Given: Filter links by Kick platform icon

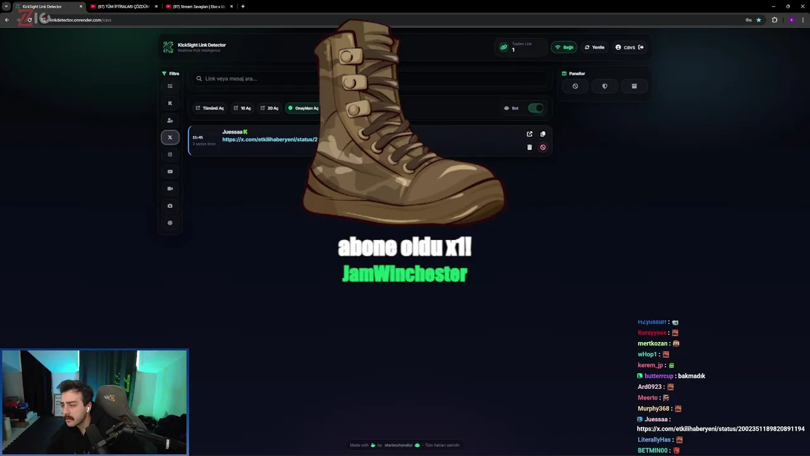Looking at the screenshot, I should (170, 103).
